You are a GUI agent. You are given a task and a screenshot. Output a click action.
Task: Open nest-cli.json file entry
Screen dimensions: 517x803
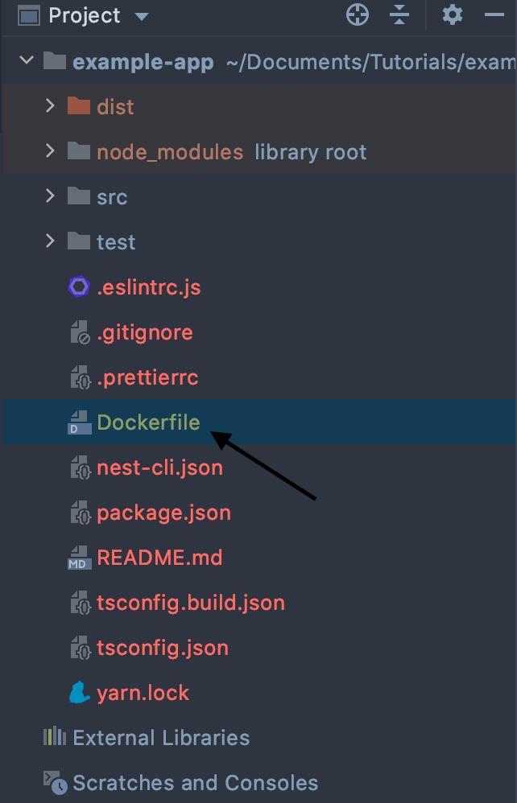pyautogui.click(x=159, y=467)
